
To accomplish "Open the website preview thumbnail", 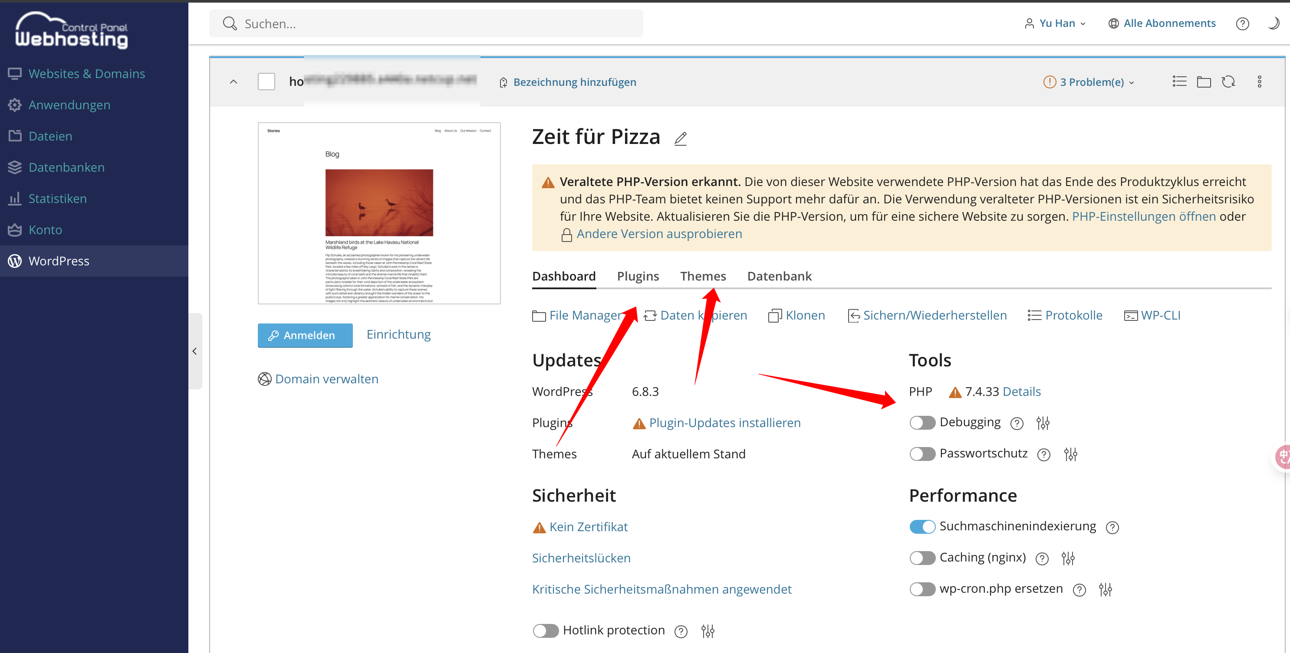I will [379, 213].
